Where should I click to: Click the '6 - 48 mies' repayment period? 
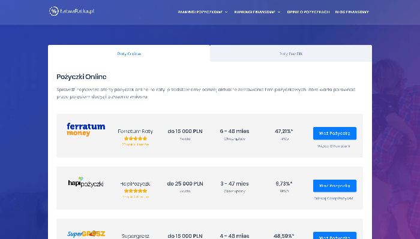pyautogui.click(x=235, y=131)
